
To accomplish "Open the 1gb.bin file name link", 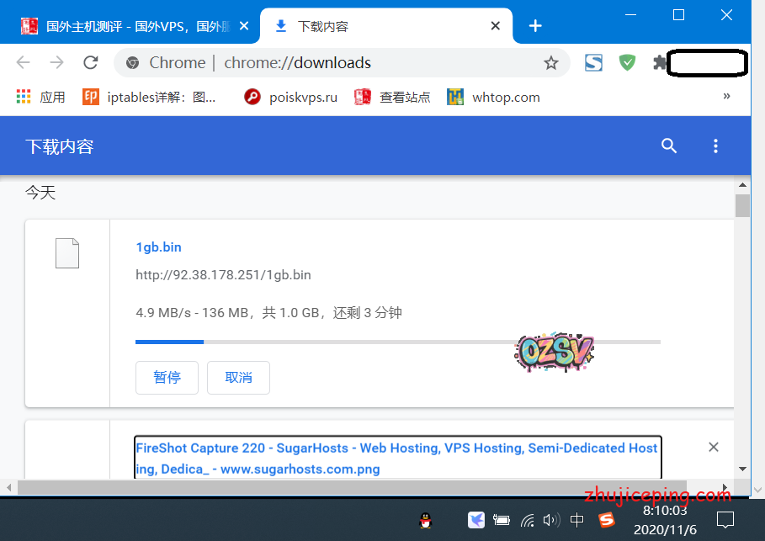I will click(x=158, y=247).
